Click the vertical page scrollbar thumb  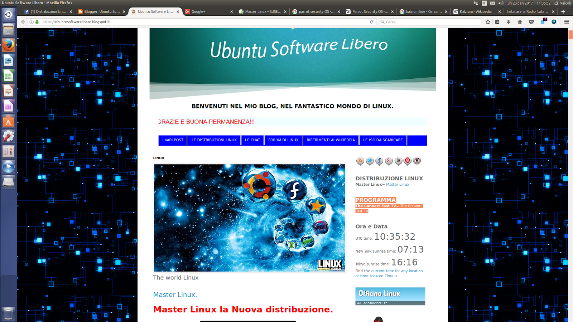tap(570, 35)
